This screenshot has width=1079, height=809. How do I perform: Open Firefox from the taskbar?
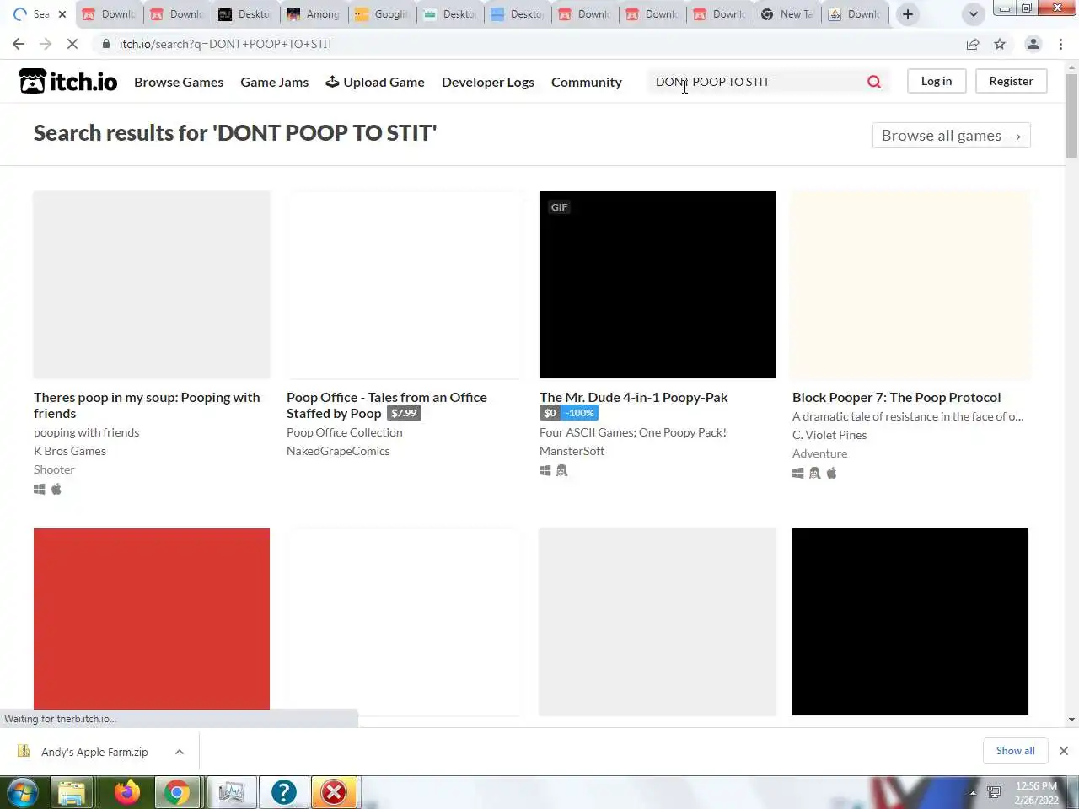(127, 792)
